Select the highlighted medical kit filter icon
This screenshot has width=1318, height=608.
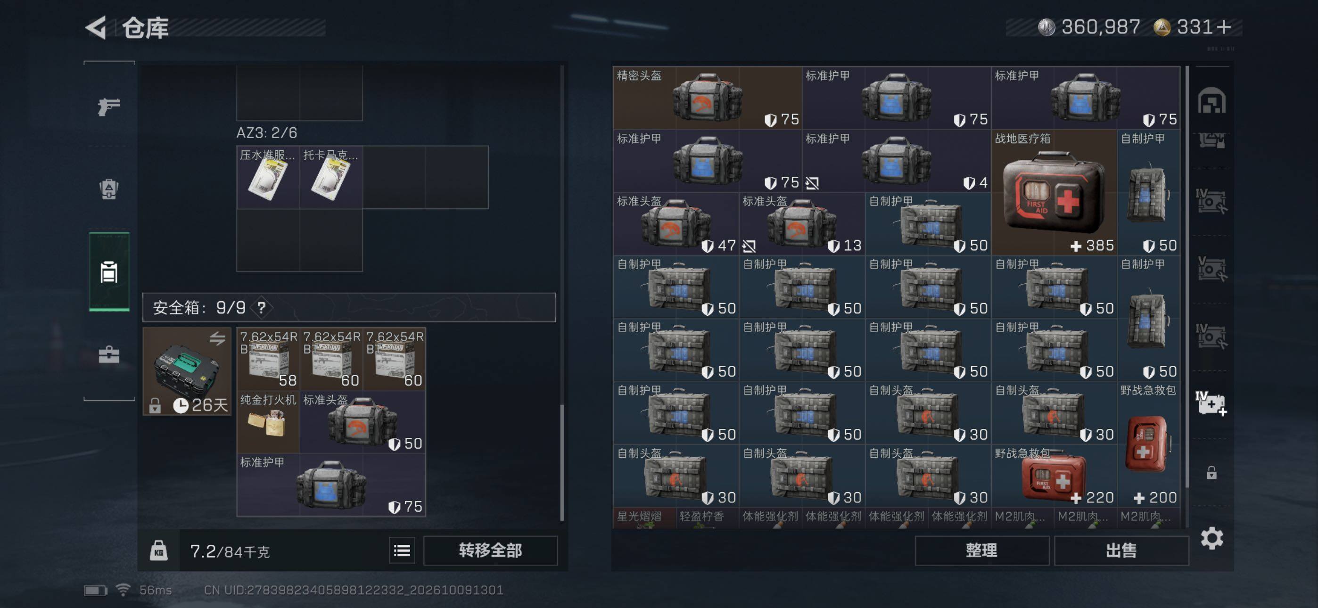point(1211,404)
